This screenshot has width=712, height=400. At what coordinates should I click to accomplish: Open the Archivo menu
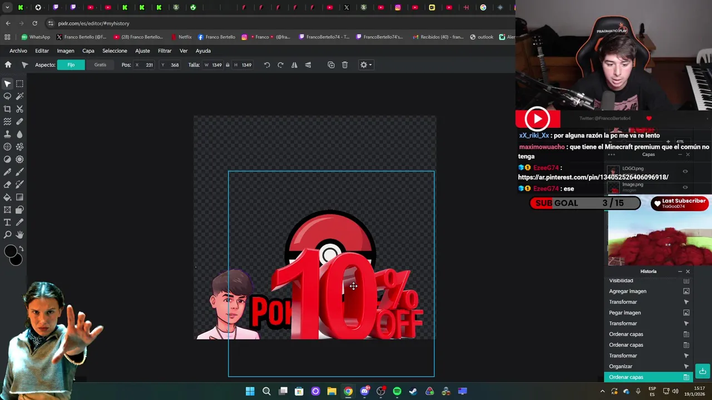click(18, 51)
